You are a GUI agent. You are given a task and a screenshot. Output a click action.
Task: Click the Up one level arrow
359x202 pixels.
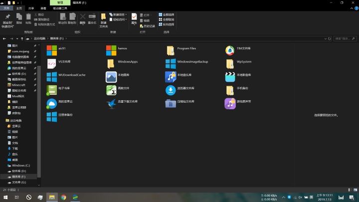click(x=22, y=39)
